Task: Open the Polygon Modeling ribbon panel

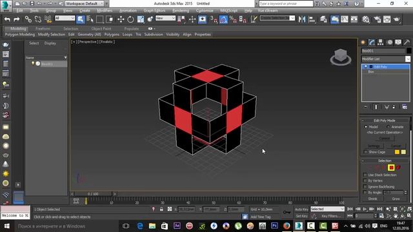Action: tap(20, 34)
